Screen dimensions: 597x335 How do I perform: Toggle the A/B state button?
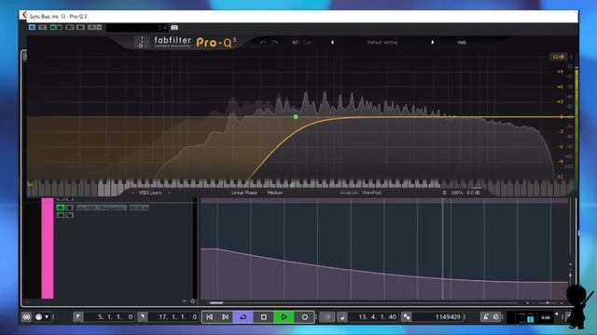(296, 43)
